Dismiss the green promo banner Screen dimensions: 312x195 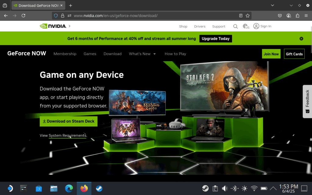click(x=301, y=39)
